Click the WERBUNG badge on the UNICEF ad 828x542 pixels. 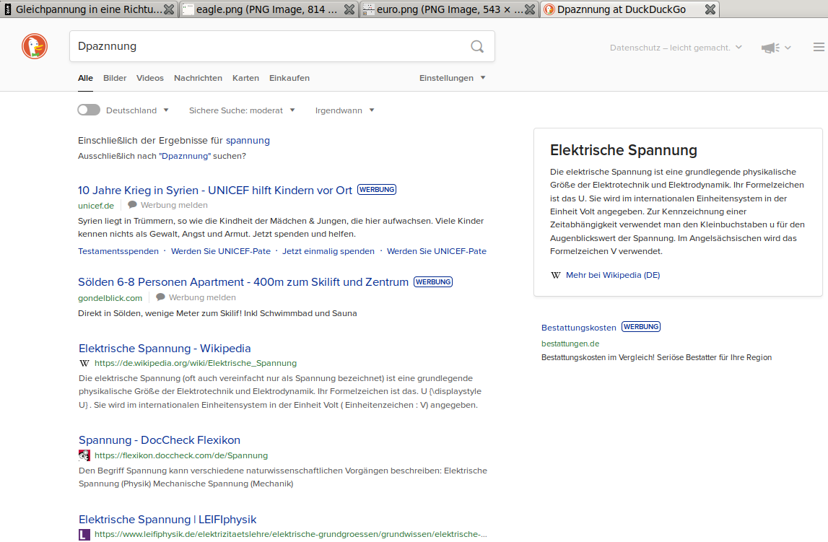tap(377, 190)
